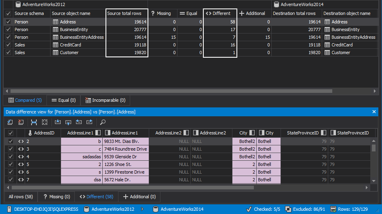This screenshot has height=214, width=382.
Task: Uncheck the Person Address object row
Action: click(8, 22)
